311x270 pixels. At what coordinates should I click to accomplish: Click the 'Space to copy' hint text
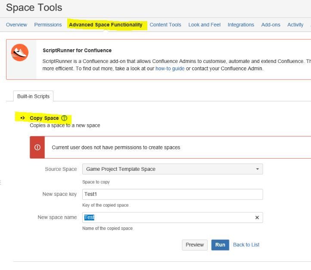[x=96, y=182]
